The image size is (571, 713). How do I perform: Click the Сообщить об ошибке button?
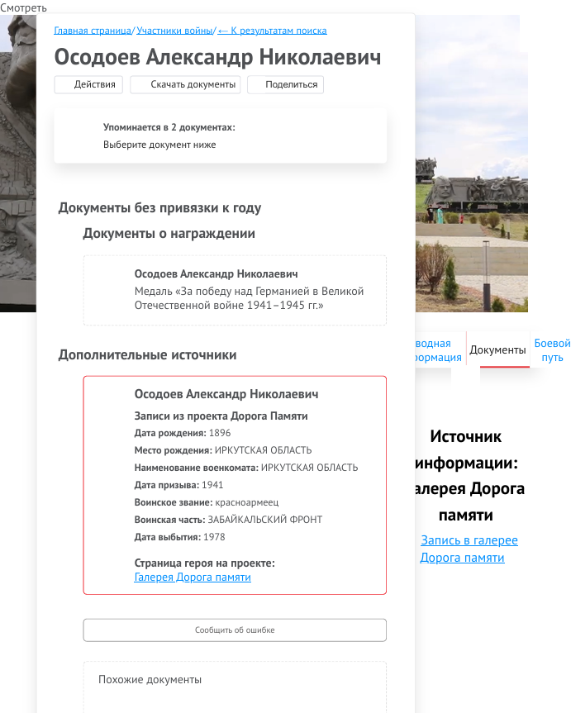(x=235, y=630)
